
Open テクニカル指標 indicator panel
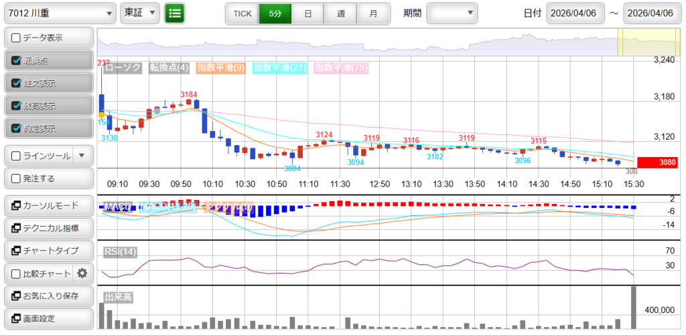coord(48,228)
